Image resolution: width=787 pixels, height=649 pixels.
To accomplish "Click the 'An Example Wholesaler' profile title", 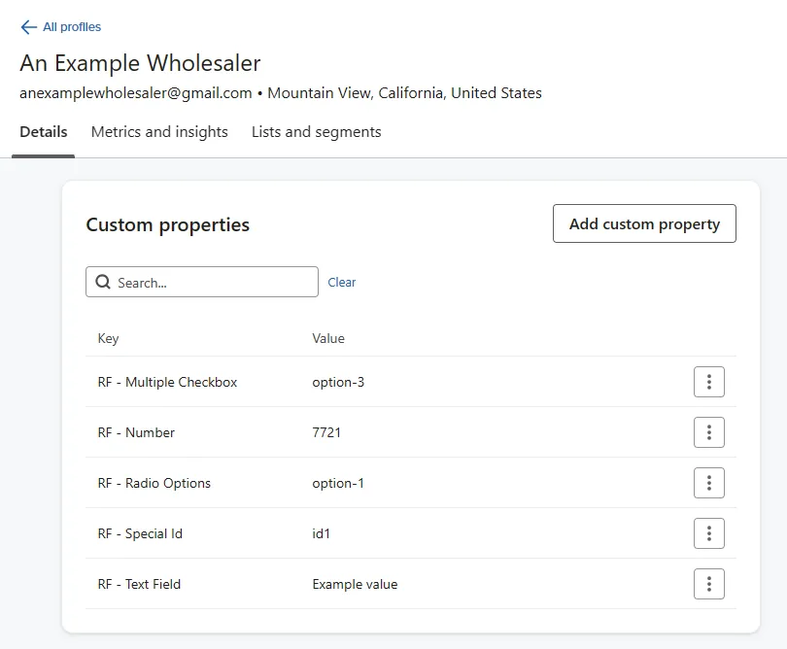I will coord(140,63).
